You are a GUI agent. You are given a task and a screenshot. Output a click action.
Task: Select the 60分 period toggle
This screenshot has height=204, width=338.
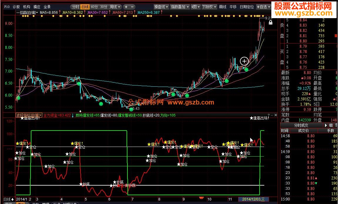coord(94,7)
